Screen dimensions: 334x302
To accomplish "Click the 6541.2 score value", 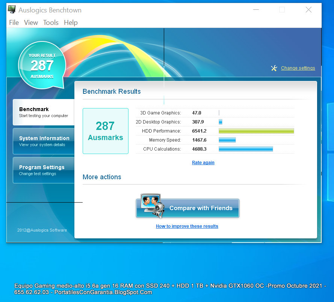I will [199, 131].
